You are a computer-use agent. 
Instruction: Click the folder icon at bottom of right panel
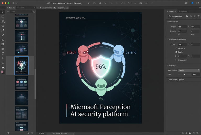tap(190, 133)
